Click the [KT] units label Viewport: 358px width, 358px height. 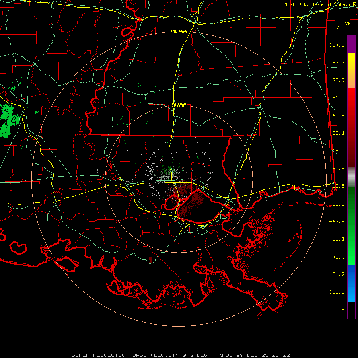point(340,27)
